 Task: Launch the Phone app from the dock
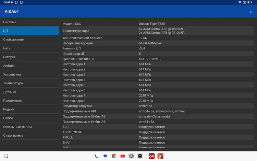pyautogui.click(x=97, y=156)
